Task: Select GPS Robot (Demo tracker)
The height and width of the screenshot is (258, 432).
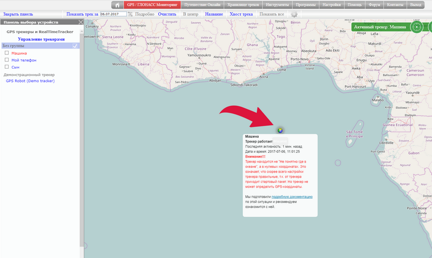Action: click(x=30, y=81)
